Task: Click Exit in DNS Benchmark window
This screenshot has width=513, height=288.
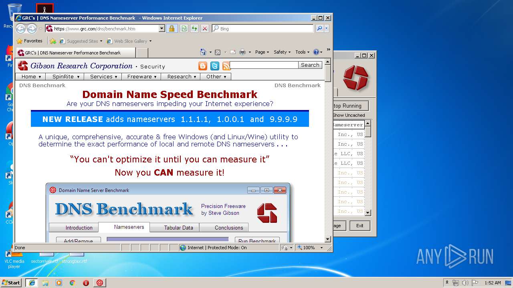Action: coord(360,226)
